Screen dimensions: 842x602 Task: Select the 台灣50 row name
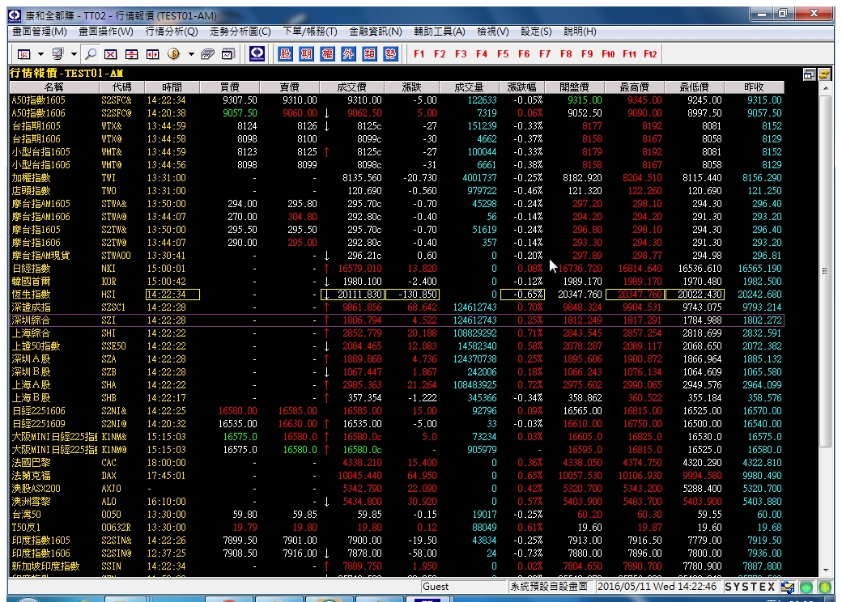[x=27, y=514]
